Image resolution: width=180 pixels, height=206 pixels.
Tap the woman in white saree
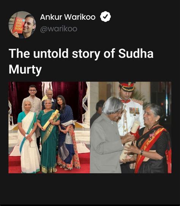[28, 137]
